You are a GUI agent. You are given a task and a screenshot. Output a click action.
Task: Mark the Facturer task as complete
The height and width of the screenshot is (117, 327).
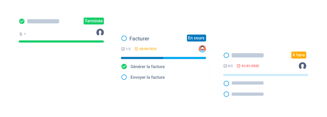point(124,38)
